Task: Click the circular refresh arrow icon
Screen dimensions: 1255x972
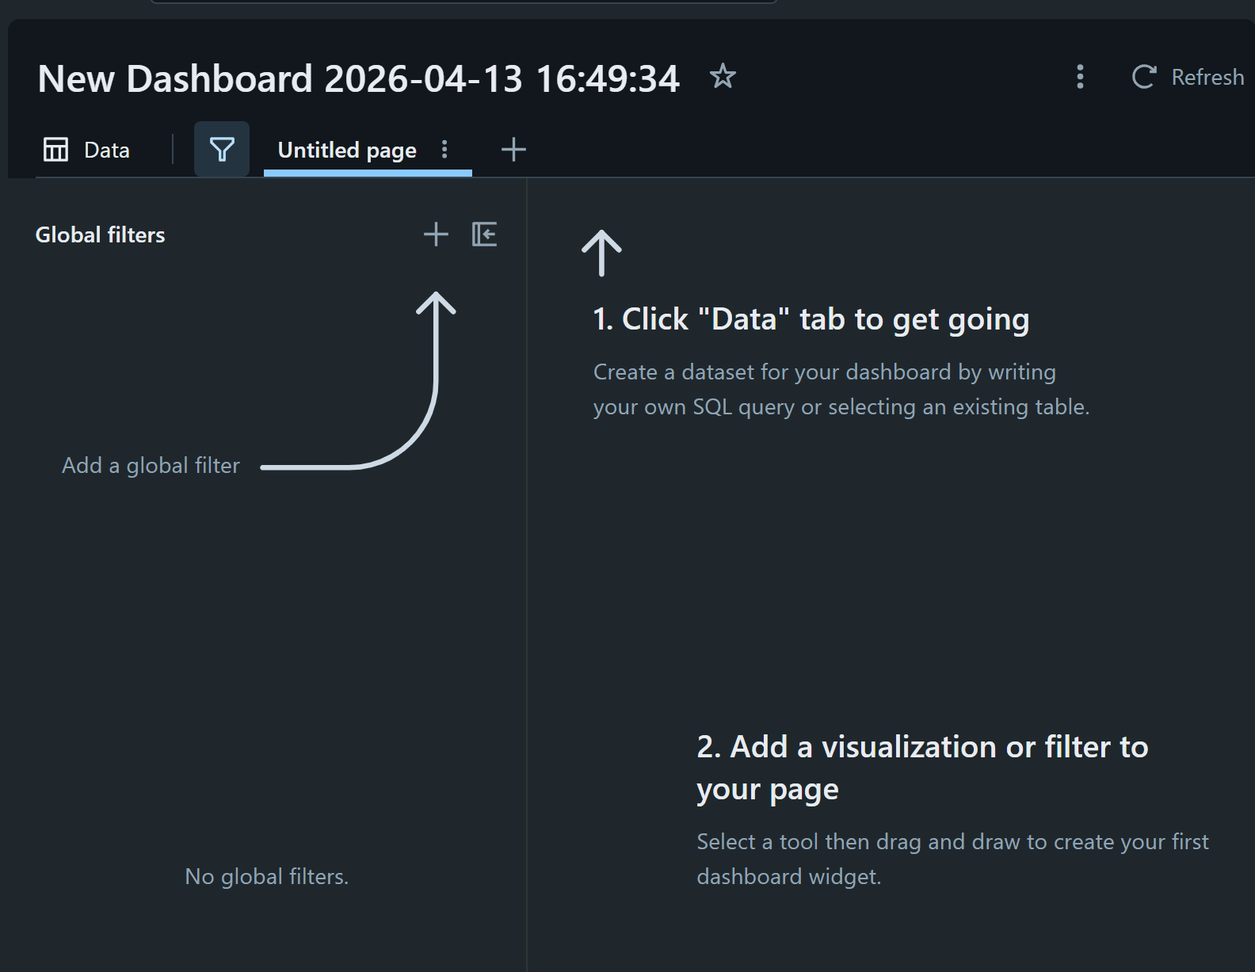Action: coord(1143,77)
